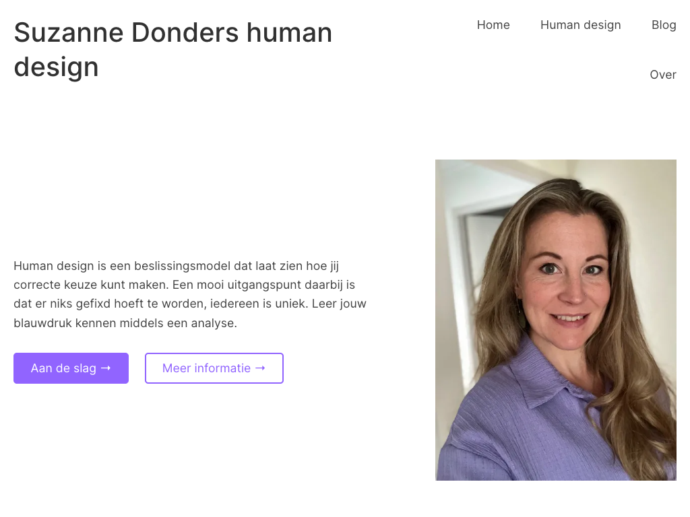
Task: Click the Suzanne Donders site title
Action: tap(173, 50)
